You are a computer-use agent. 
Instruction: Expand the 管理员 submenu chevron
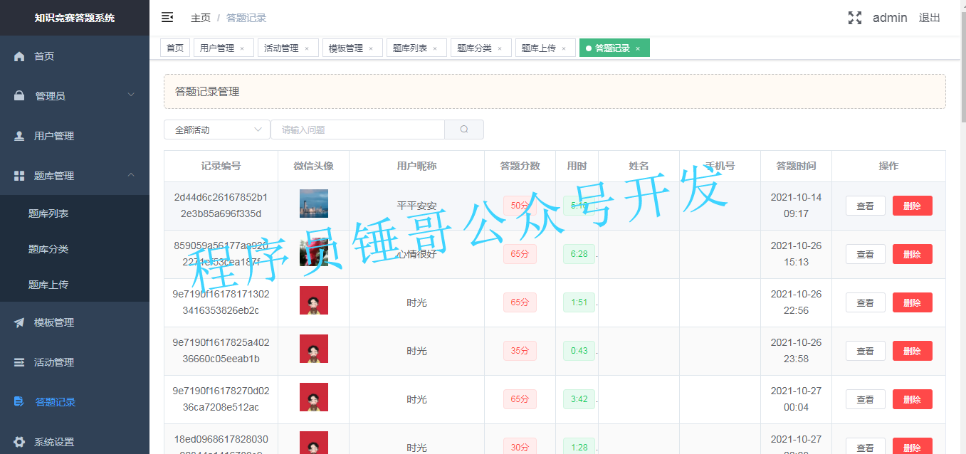pos(131,95)
